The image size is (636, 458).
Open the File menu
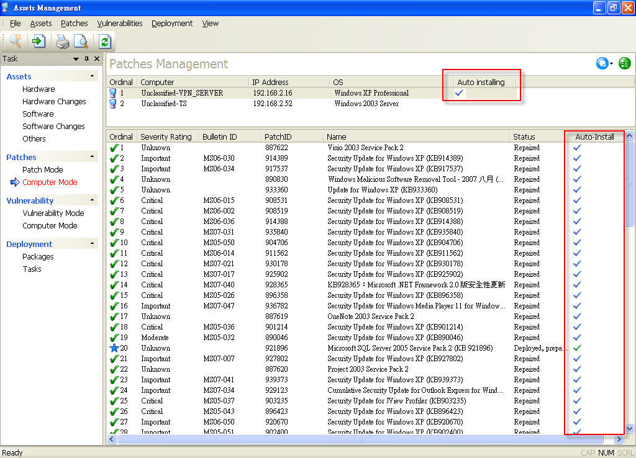pyautogui.click(x=15, y=24)
